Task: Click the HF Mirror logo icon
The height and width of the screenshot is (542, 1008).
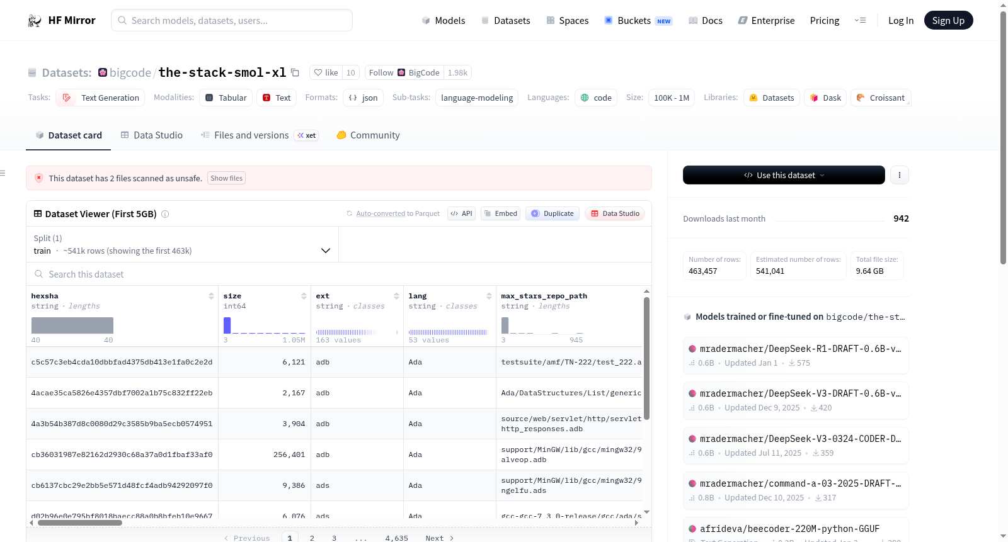Action: click(35, 21)
